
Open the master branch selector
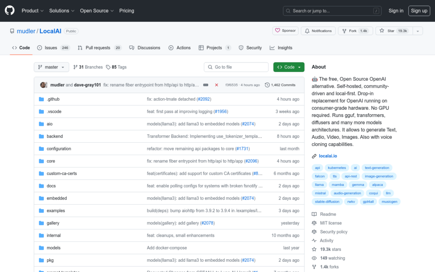tap(51, 67)
